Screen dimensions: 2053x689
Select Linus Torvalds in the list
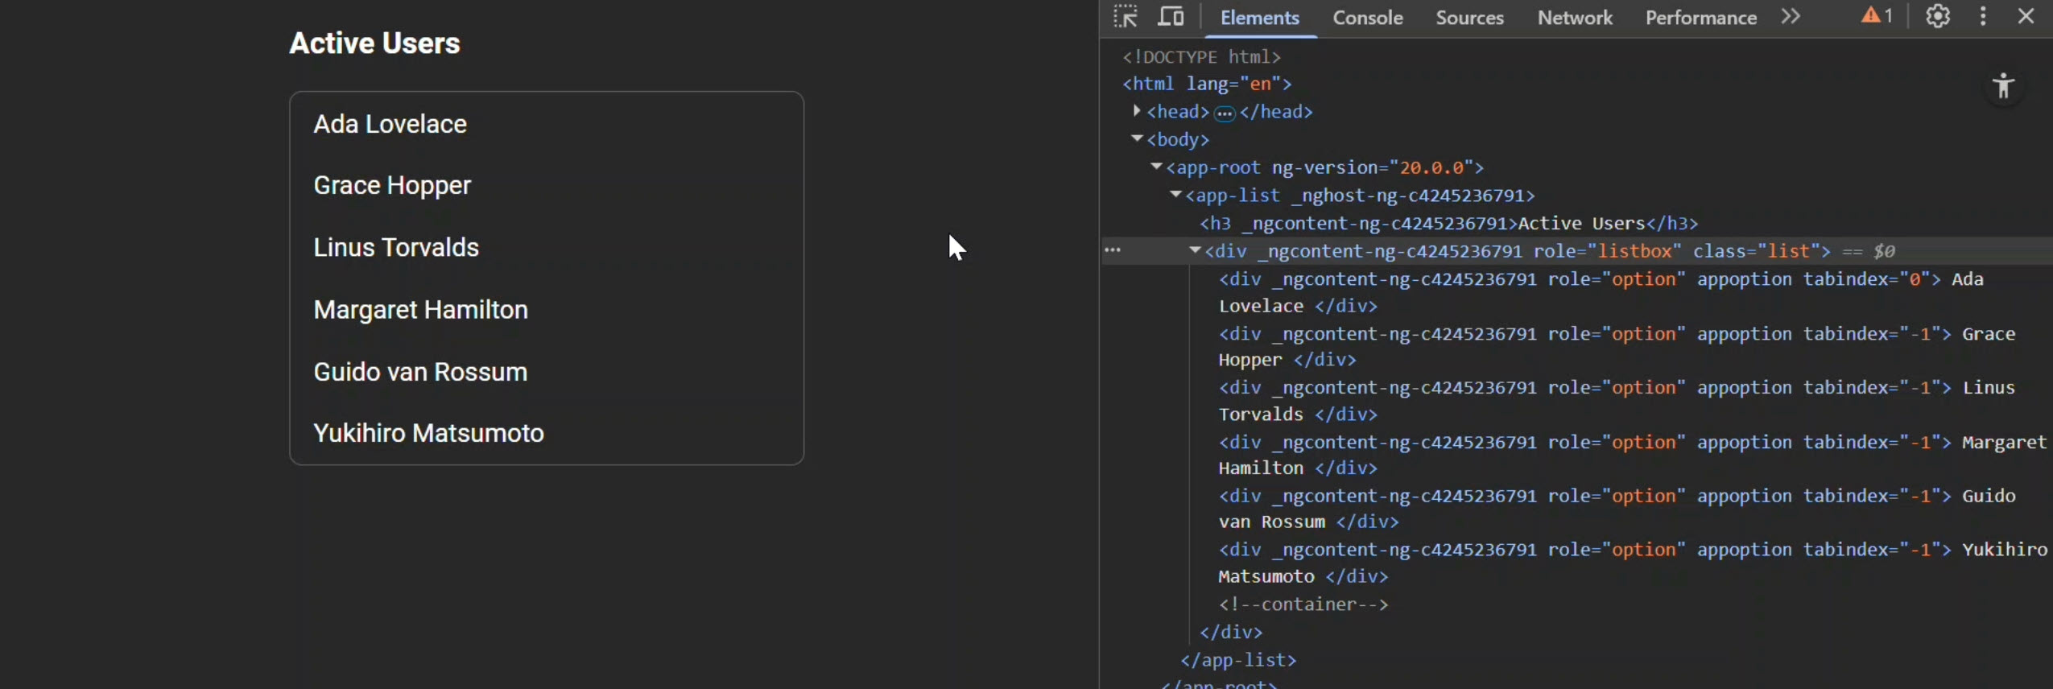tap(547, 247)
